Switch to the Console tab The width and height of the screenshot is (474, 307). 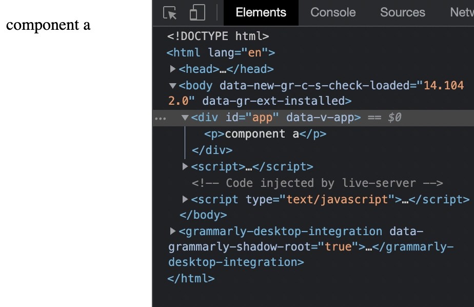click(x=332, y=12)
